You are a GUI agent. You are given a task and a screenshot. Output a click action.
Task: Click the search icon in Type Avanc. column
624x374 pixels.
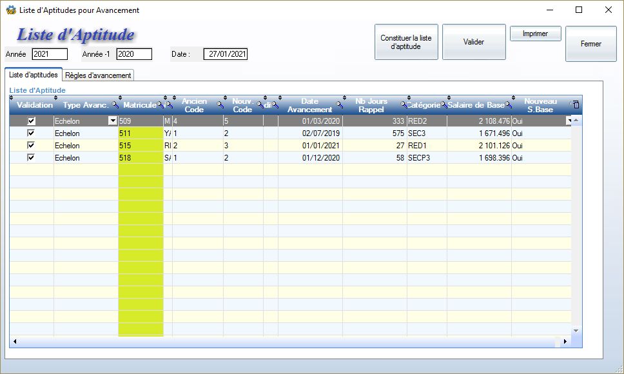(x=115, y=105)
